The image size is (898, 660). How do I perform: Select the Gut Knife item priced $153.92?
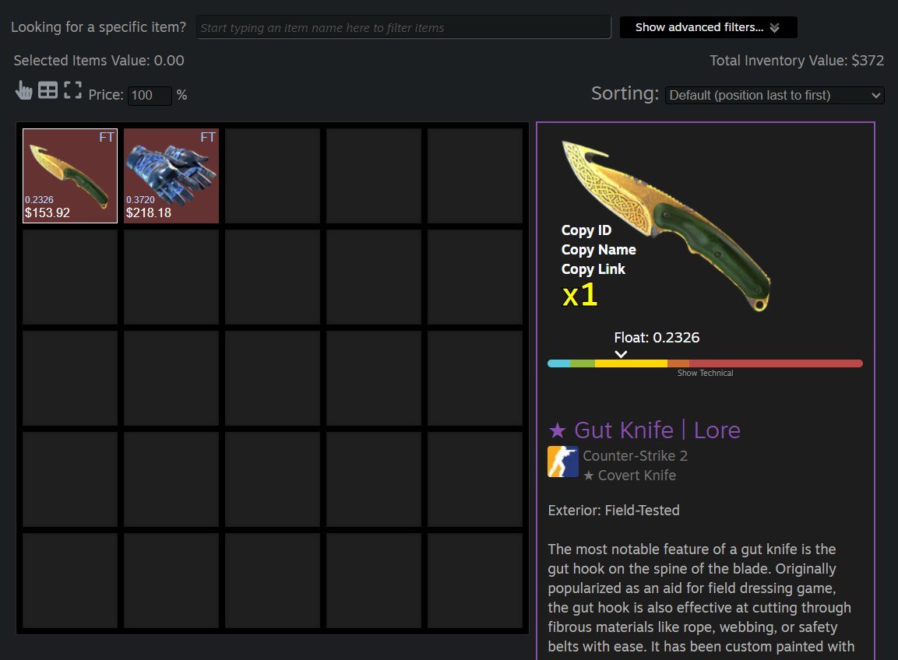click(x=70, y=176)
